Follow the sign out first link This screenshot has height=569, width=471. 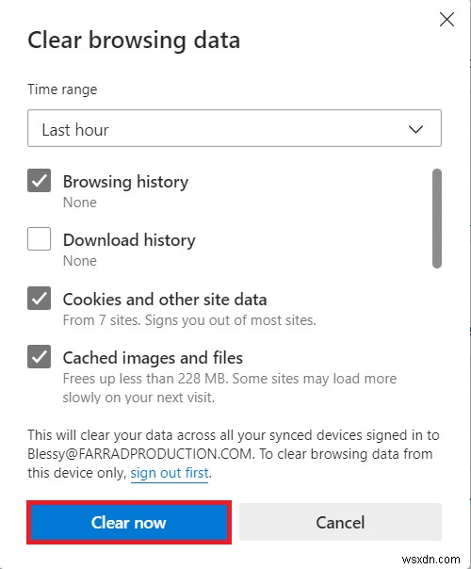tap(170, 473)
